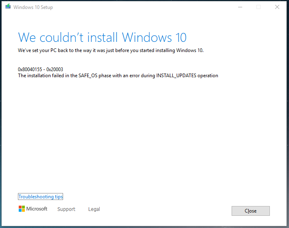The height and width of the screenshot is (228, 289).
Task: Click the 0x20003 extended error code
Action: (x=55, y=69)
